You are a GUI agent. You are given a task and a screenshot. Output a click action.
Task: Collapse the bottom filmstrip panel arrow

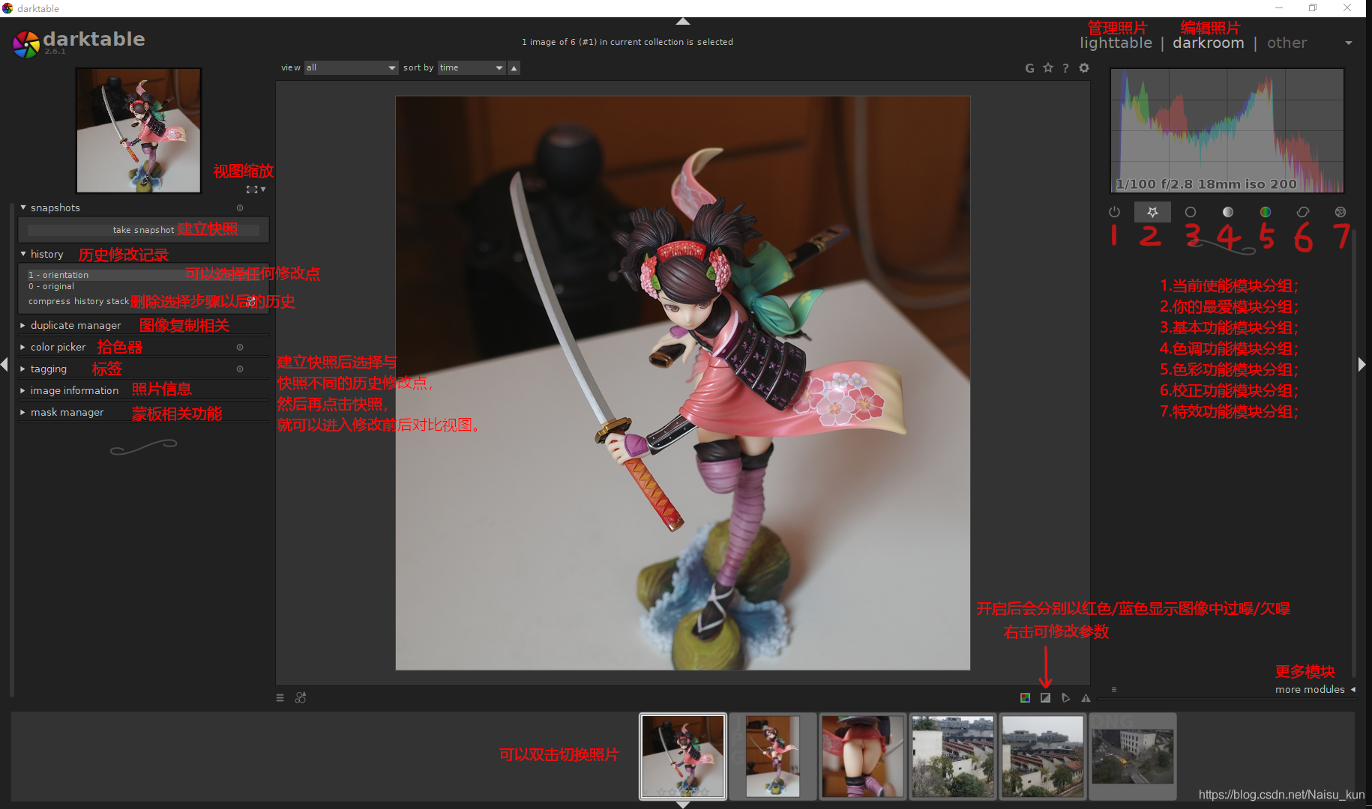pyautogui.click(x=683, y=805)
